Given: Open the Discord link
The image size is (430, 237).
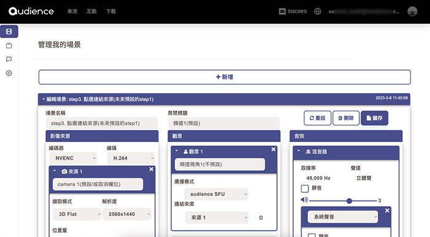Looking at the screenshot, I should click(x=292, y=12).
